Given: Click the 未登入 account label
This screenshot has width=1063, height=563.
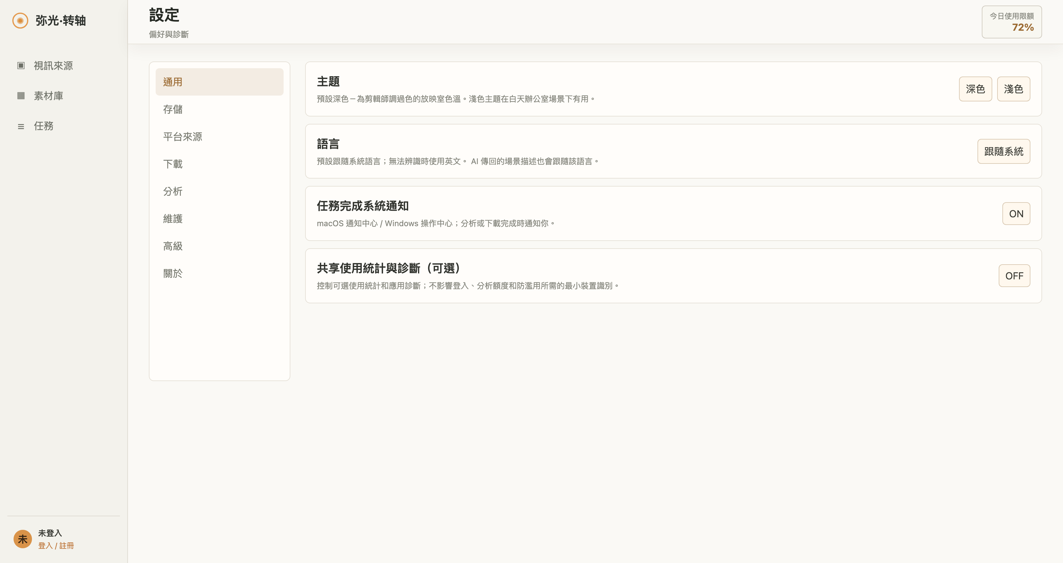Looking at the screenshot, I should pyautogui.click(x=50, y=533).
